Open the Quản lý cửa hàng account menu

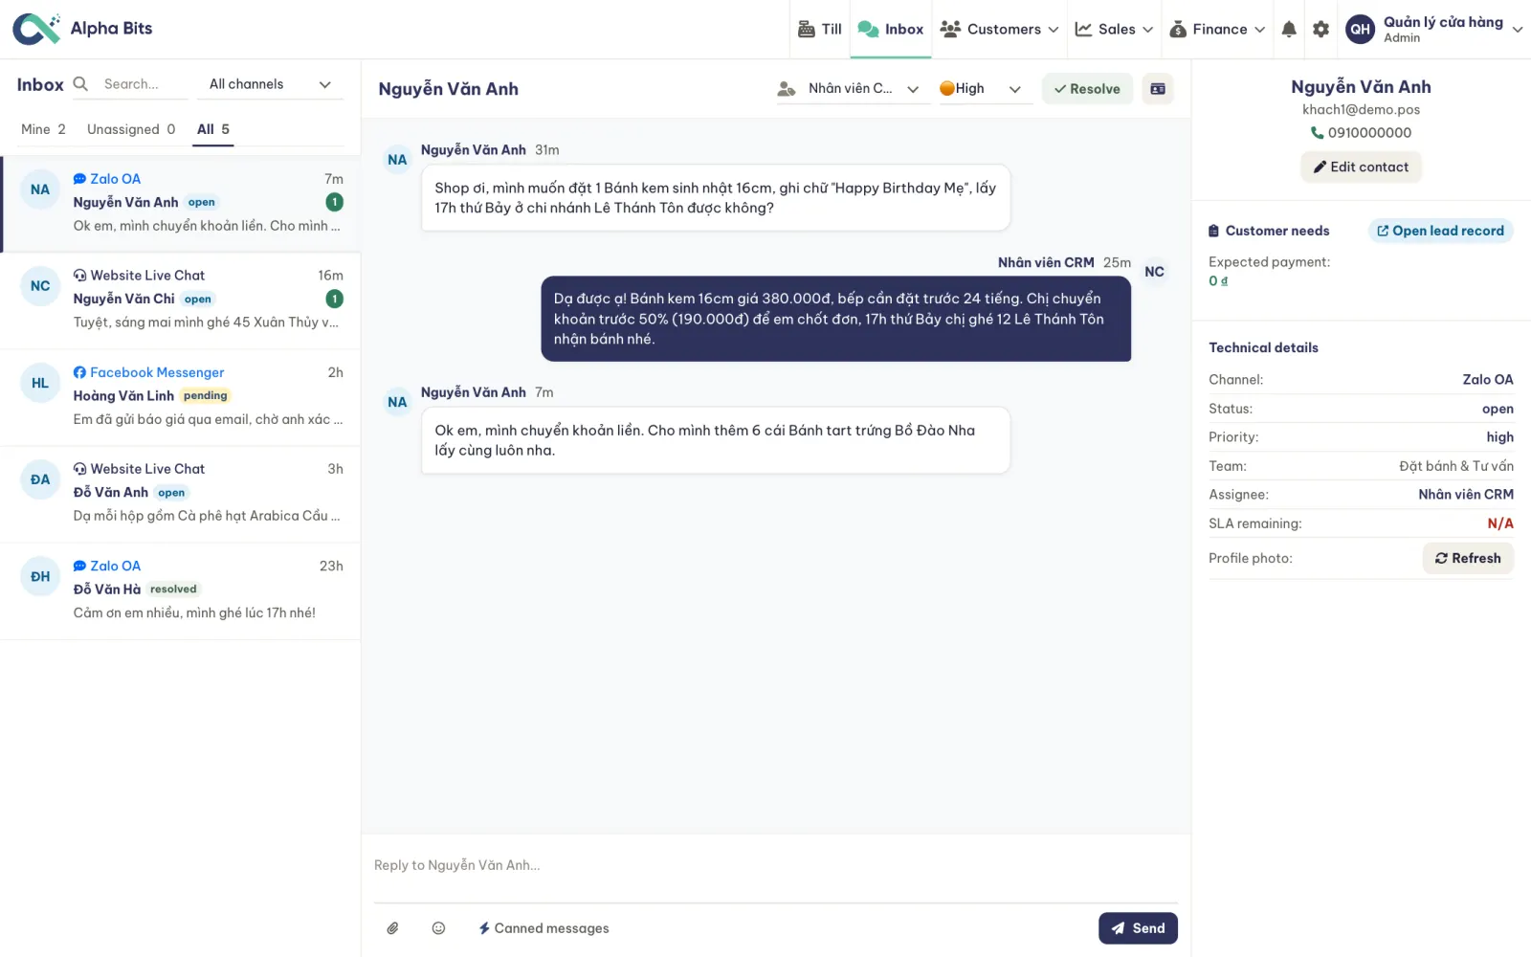tap(1434, 30)
